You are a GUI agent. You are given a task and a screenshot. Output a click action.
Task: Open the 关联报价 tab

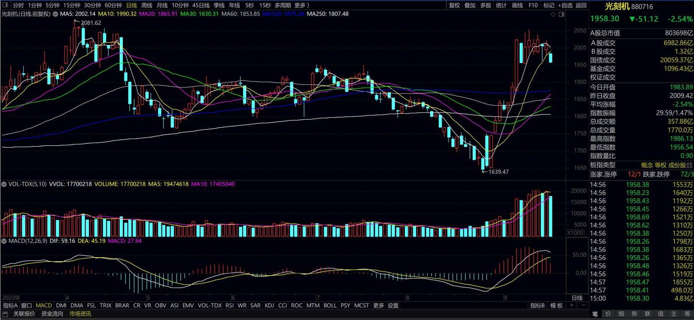point(24,314)
